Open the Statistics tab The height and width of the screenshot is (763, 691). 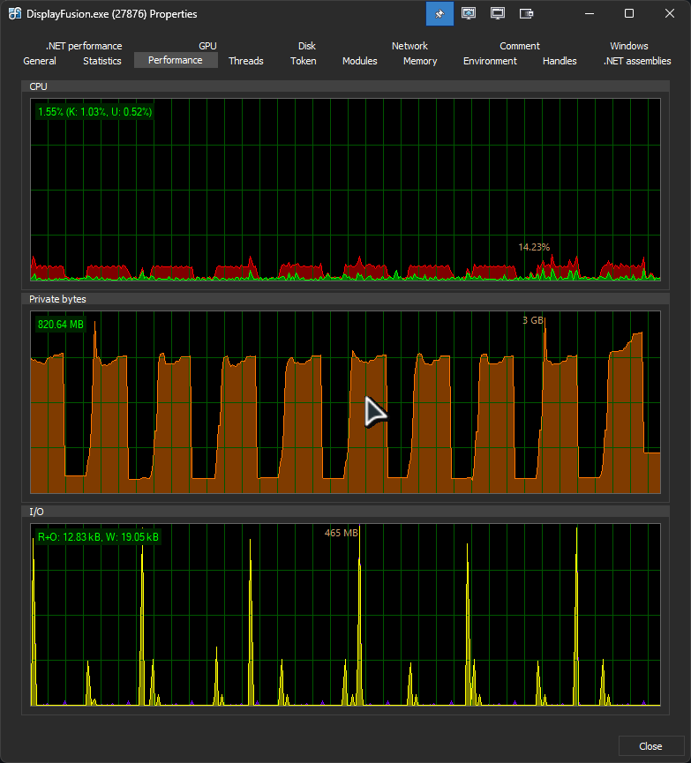[102, 61]
